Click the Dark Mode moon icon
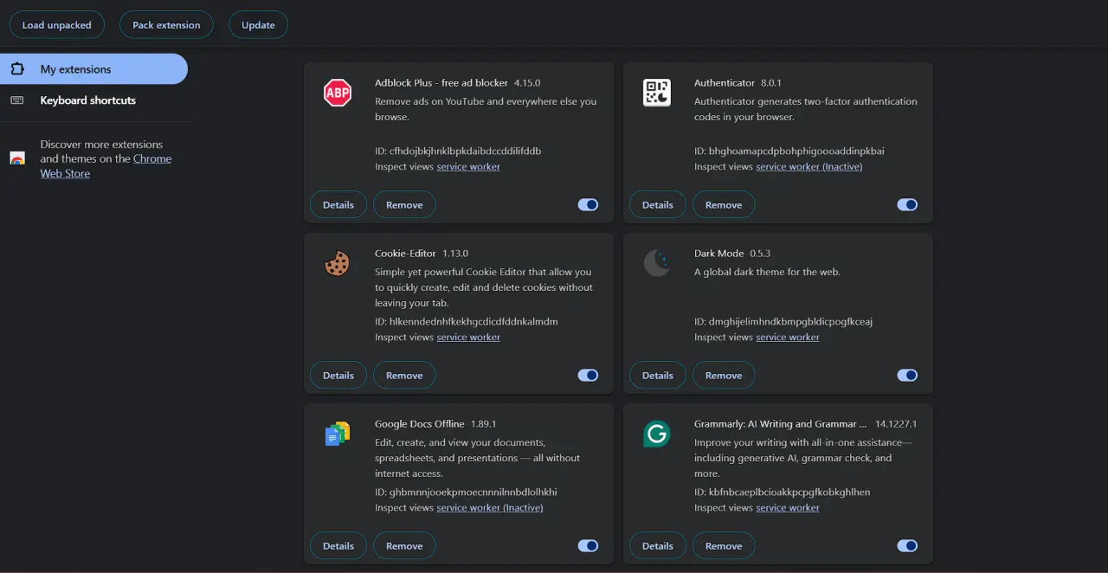 [x=656, y=263]
